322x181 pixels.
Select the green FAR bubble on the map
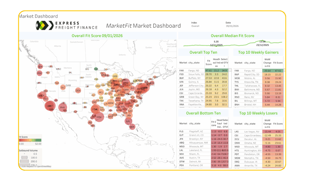click(x=96, y=69)
